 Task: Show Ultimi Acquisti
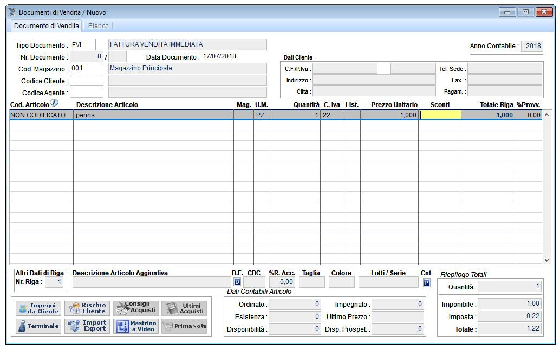click(x=184, y=308)
